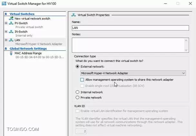Click the Name field containing LAN

pos(130,28)
